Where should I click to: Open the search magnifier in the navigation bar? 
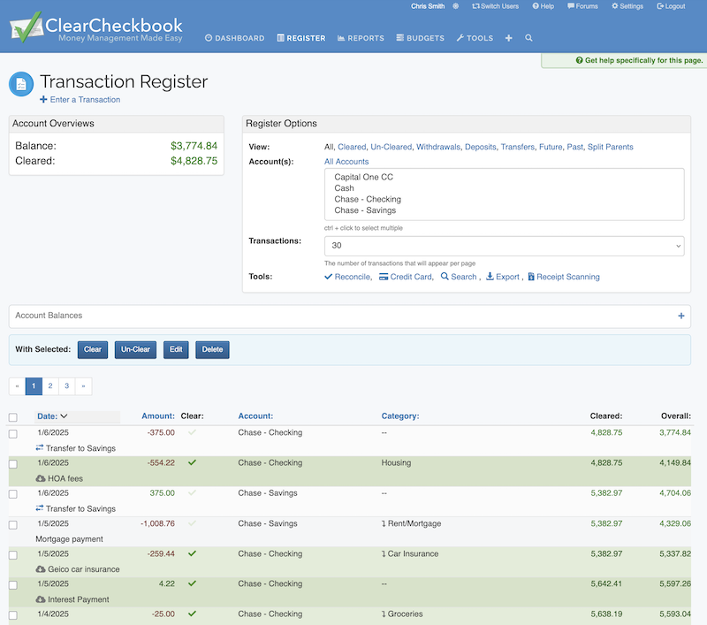528,38
